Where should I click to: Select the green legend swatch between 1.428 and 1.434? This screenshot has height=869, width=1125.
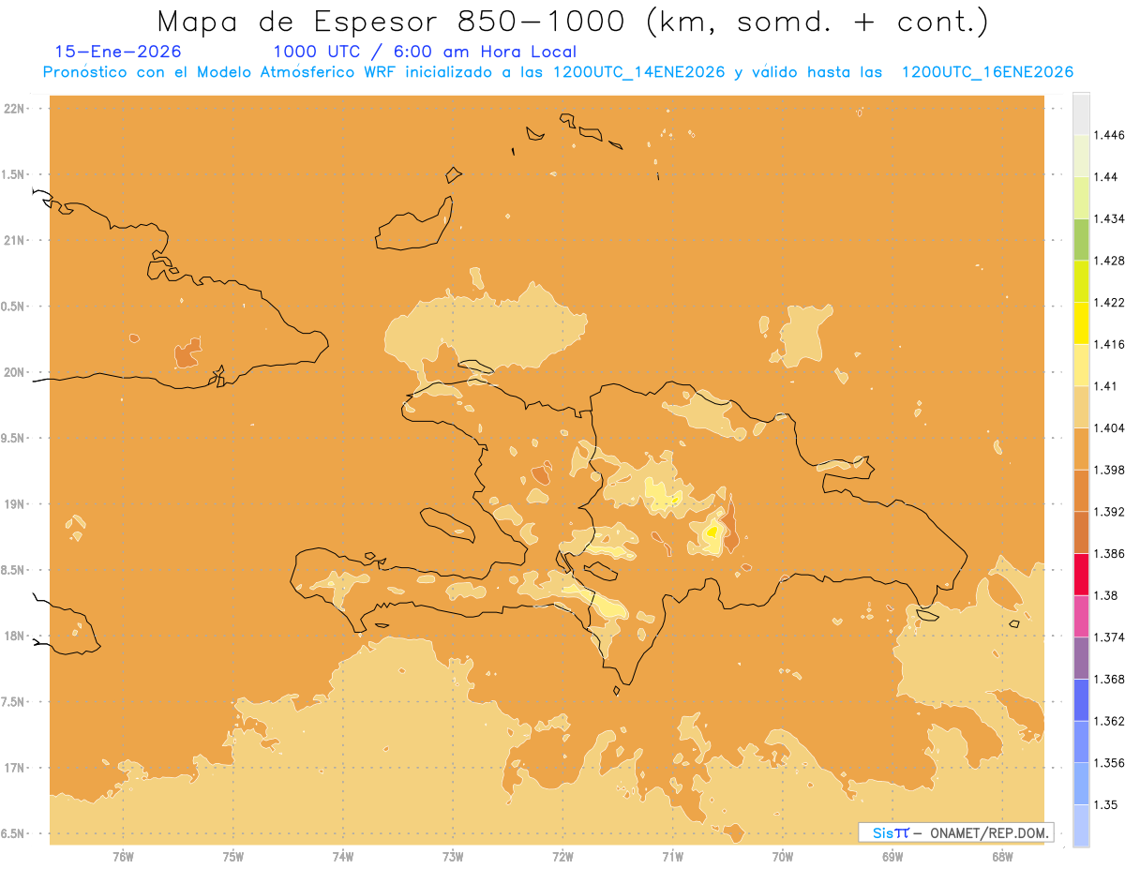(x=1081, y=239)
